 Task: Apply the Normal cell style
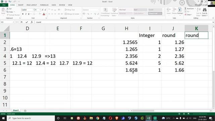125,10
